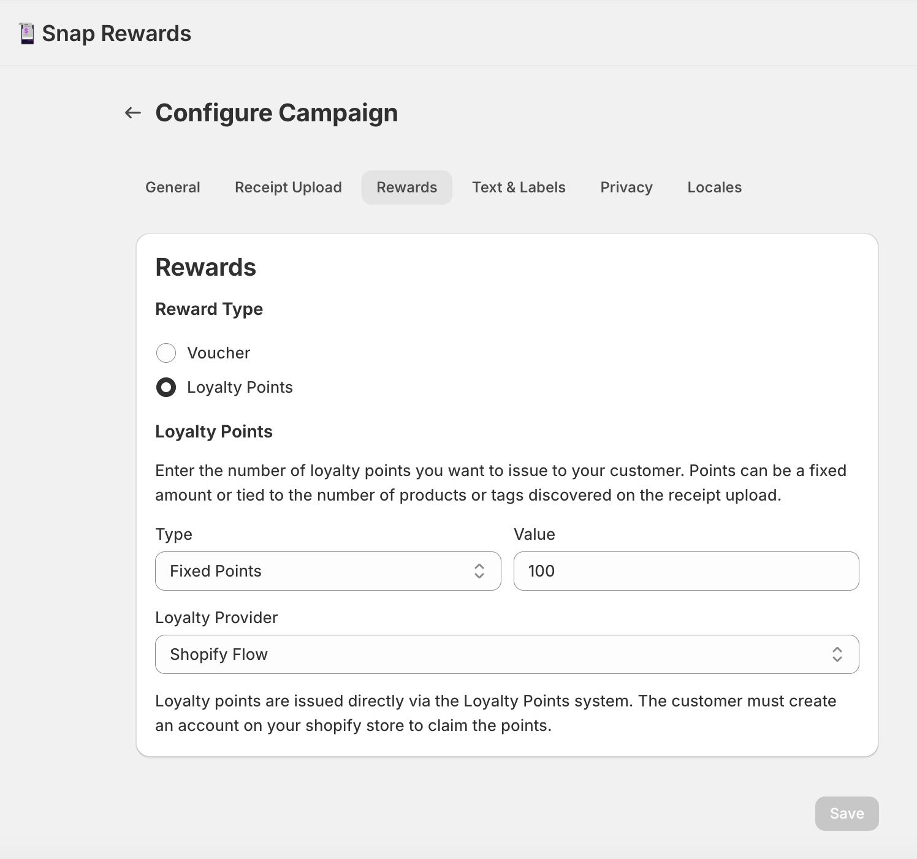Switch to the General tab
Viewport: 917px width, 859px height.
173,187
